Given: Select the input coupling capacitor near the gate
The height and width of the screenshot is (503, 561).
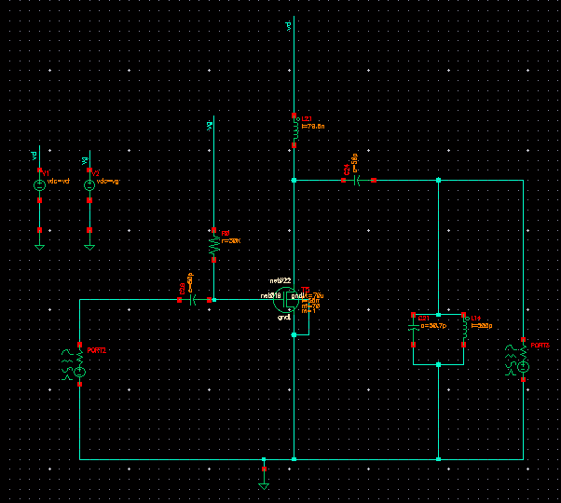Looking at the screenshot, I should click(x=194, y=300).
